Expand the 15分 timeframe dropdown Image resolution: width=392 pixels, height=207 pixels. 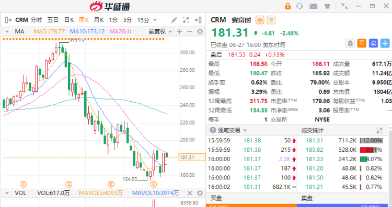(155, 20)
